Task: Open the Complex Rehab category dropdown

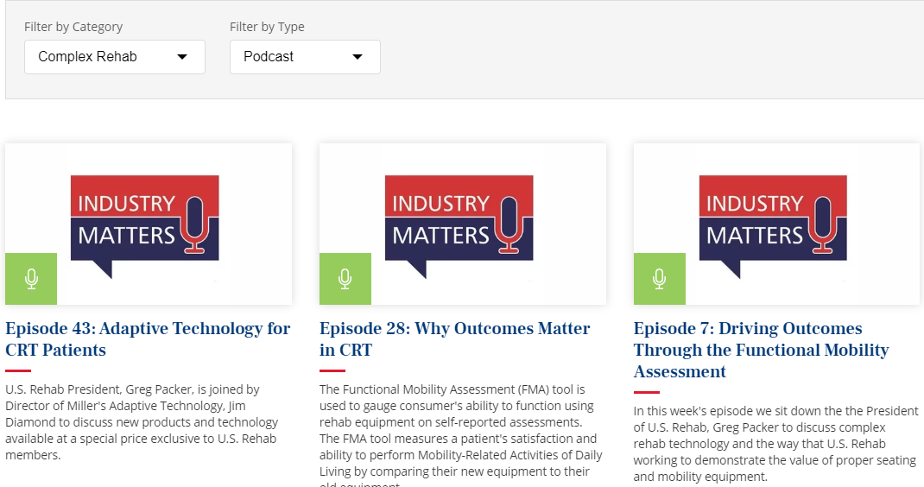Action: click(114, 57)
